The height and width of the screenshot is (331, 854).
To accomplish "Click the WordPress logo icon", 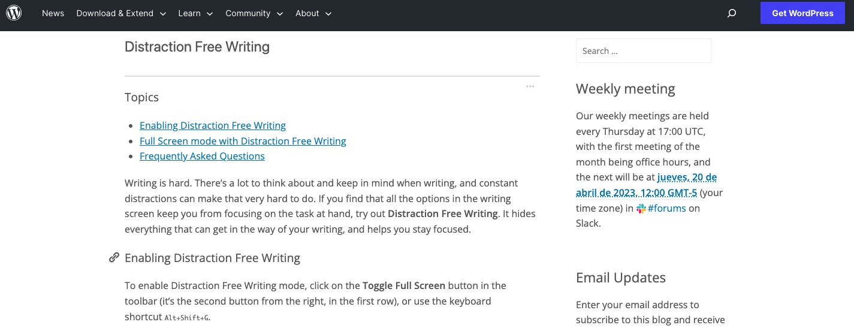I will click(14, 13).
